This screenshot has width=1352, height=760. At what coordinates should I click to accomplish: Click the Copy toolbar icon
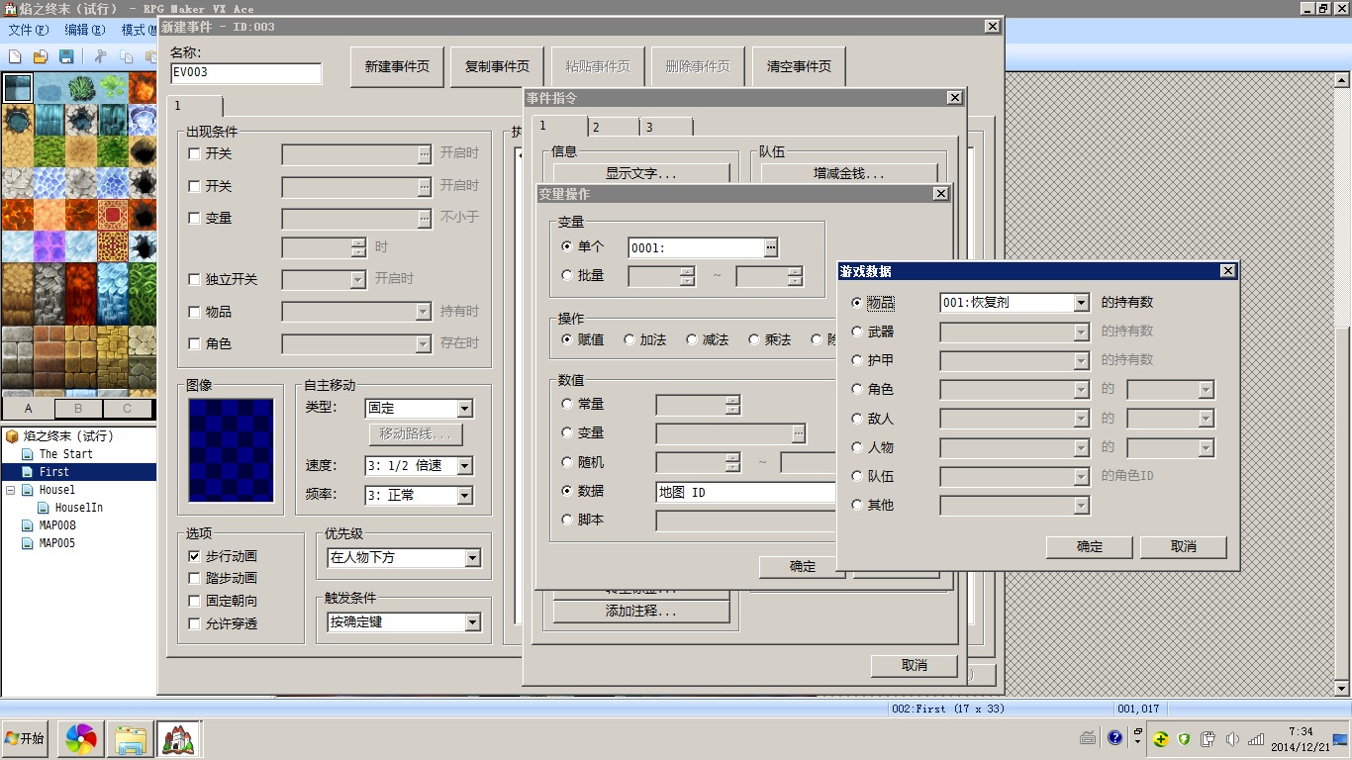click(x=126, y=56)
